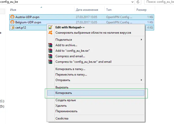The height and width of the screenshot is (124, 174).
Task: Sort by the Тип column header
Action: click(109, 10)
